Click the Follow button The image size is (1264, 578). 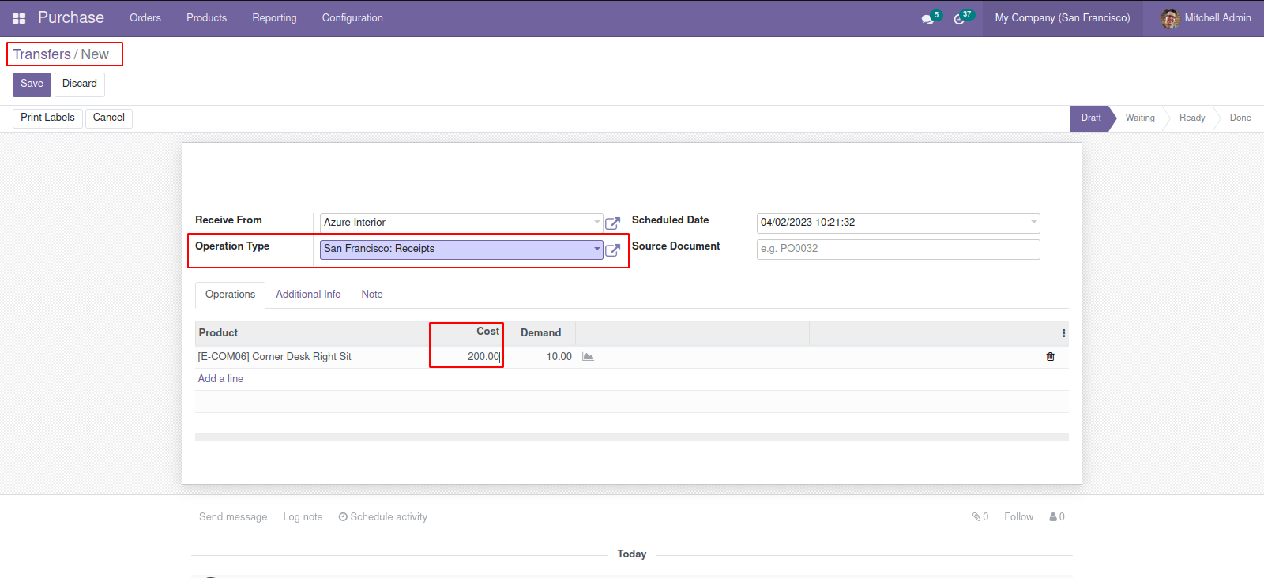pos(1018,517)
